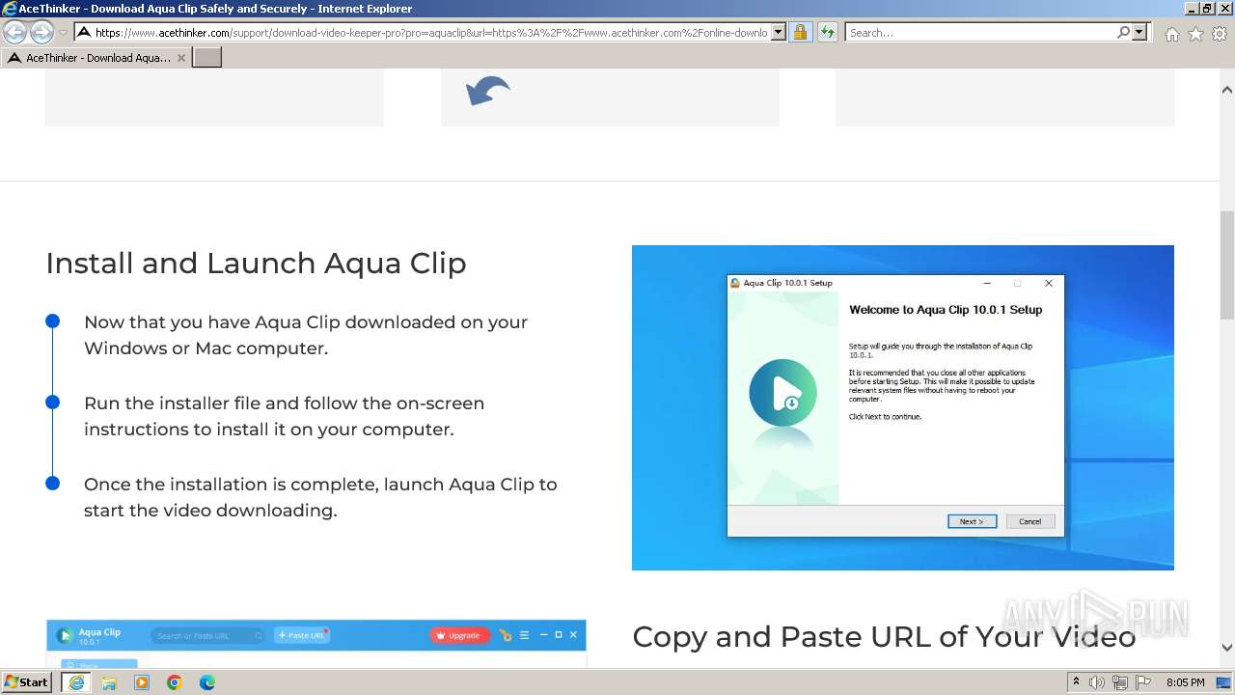Viewport: 1235px width, 695px height.
Task: Open the search provider dropdown arrow
Action: point(1139,33)
